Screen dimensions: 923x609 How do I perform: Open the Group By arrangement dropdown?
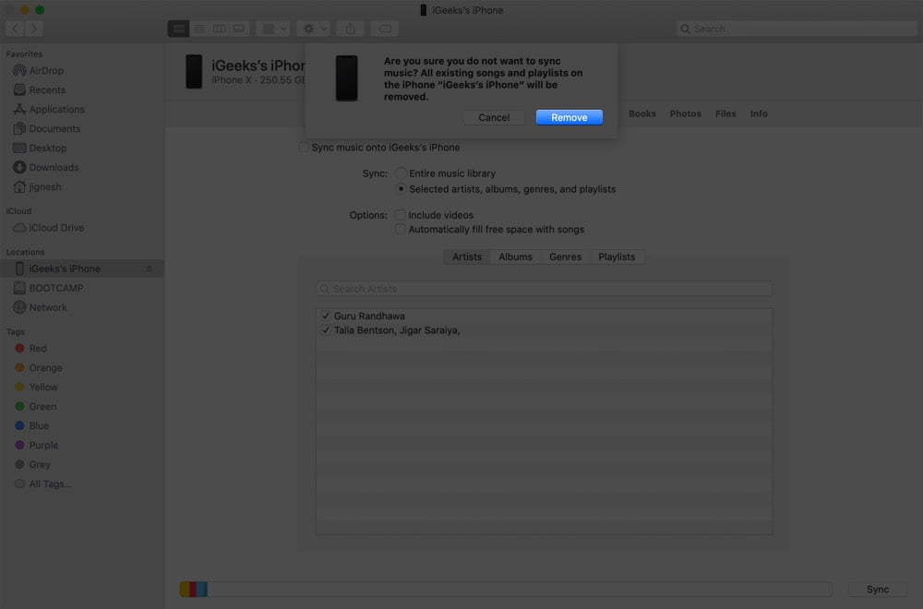273,29
